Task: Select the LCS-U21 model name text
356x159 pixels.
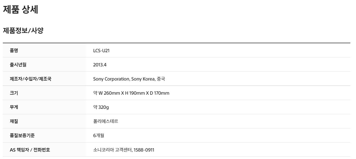Action: pos(101,50)
